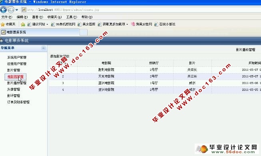261x156 pixels.
Task: Open 影片播放管理 in the navigation menu
Action: [17, 83]
